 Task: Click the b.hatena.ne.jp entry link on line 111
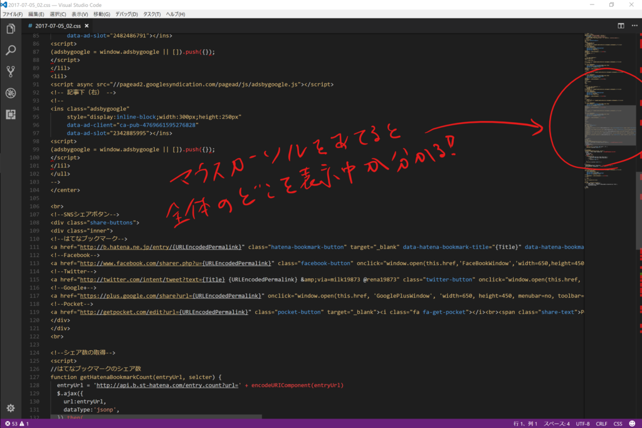click(160, 247)
